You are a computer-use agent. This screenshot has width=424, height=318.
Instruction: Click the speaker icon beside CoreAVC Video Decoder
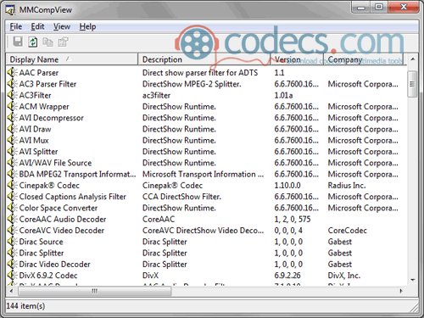(12, 231)
